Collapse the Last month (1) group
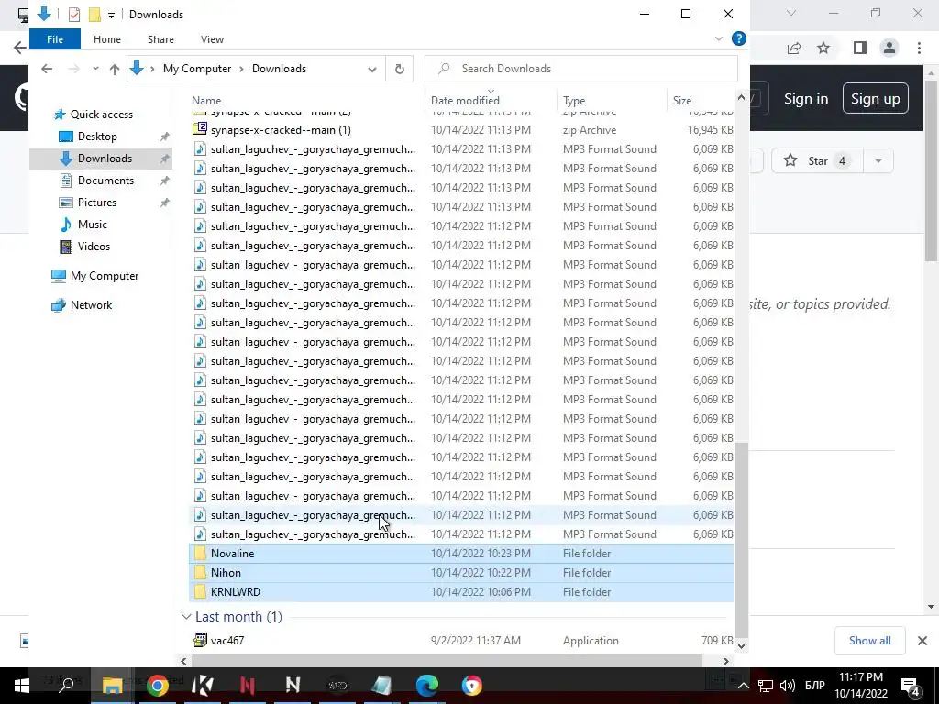Screen dimensions: 939x704 [186, 617]
